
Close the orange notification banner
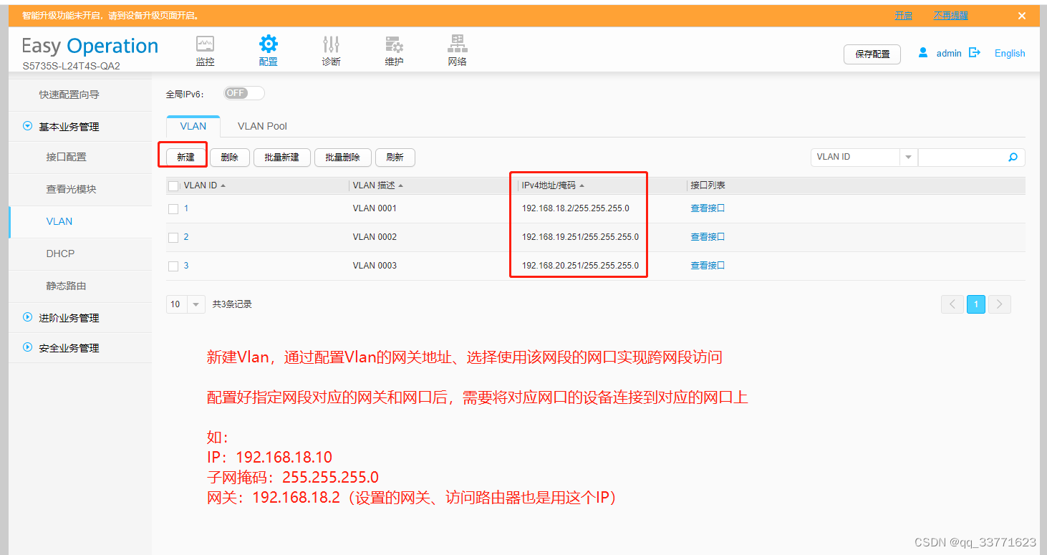coord(1022,16)
